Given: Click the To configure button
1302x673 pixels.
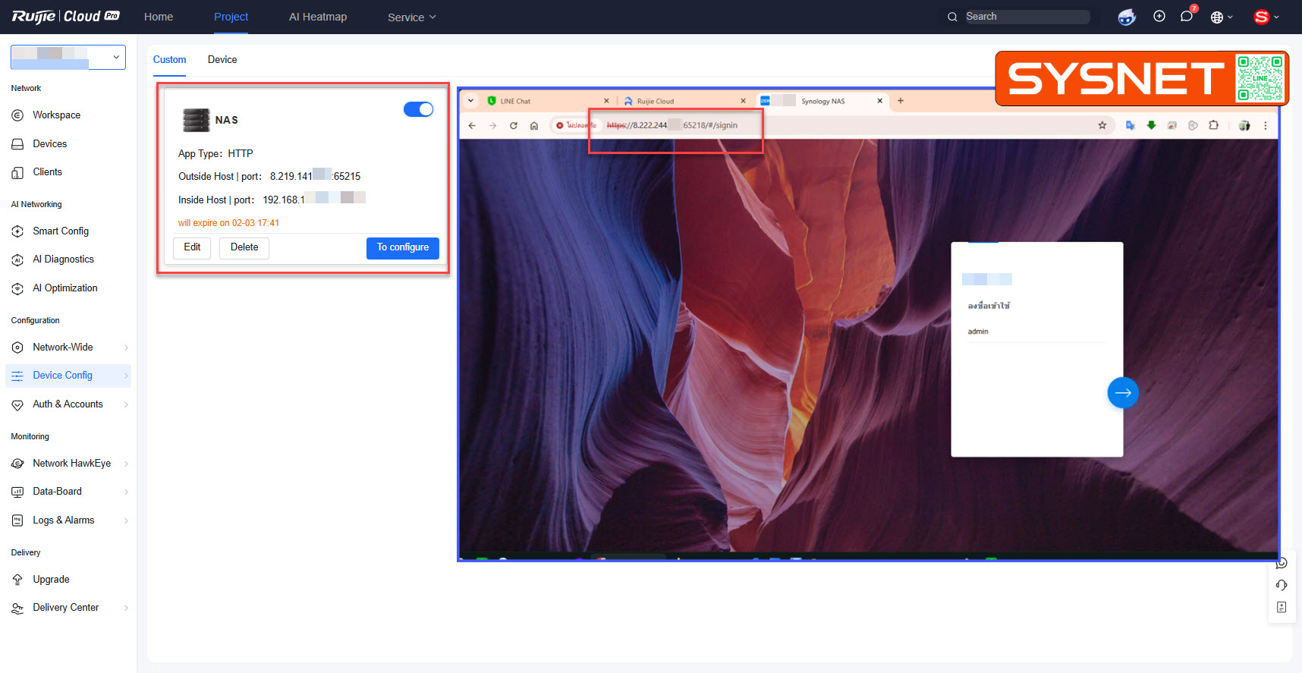Looking at the screenshot, I should click(403, 248).
